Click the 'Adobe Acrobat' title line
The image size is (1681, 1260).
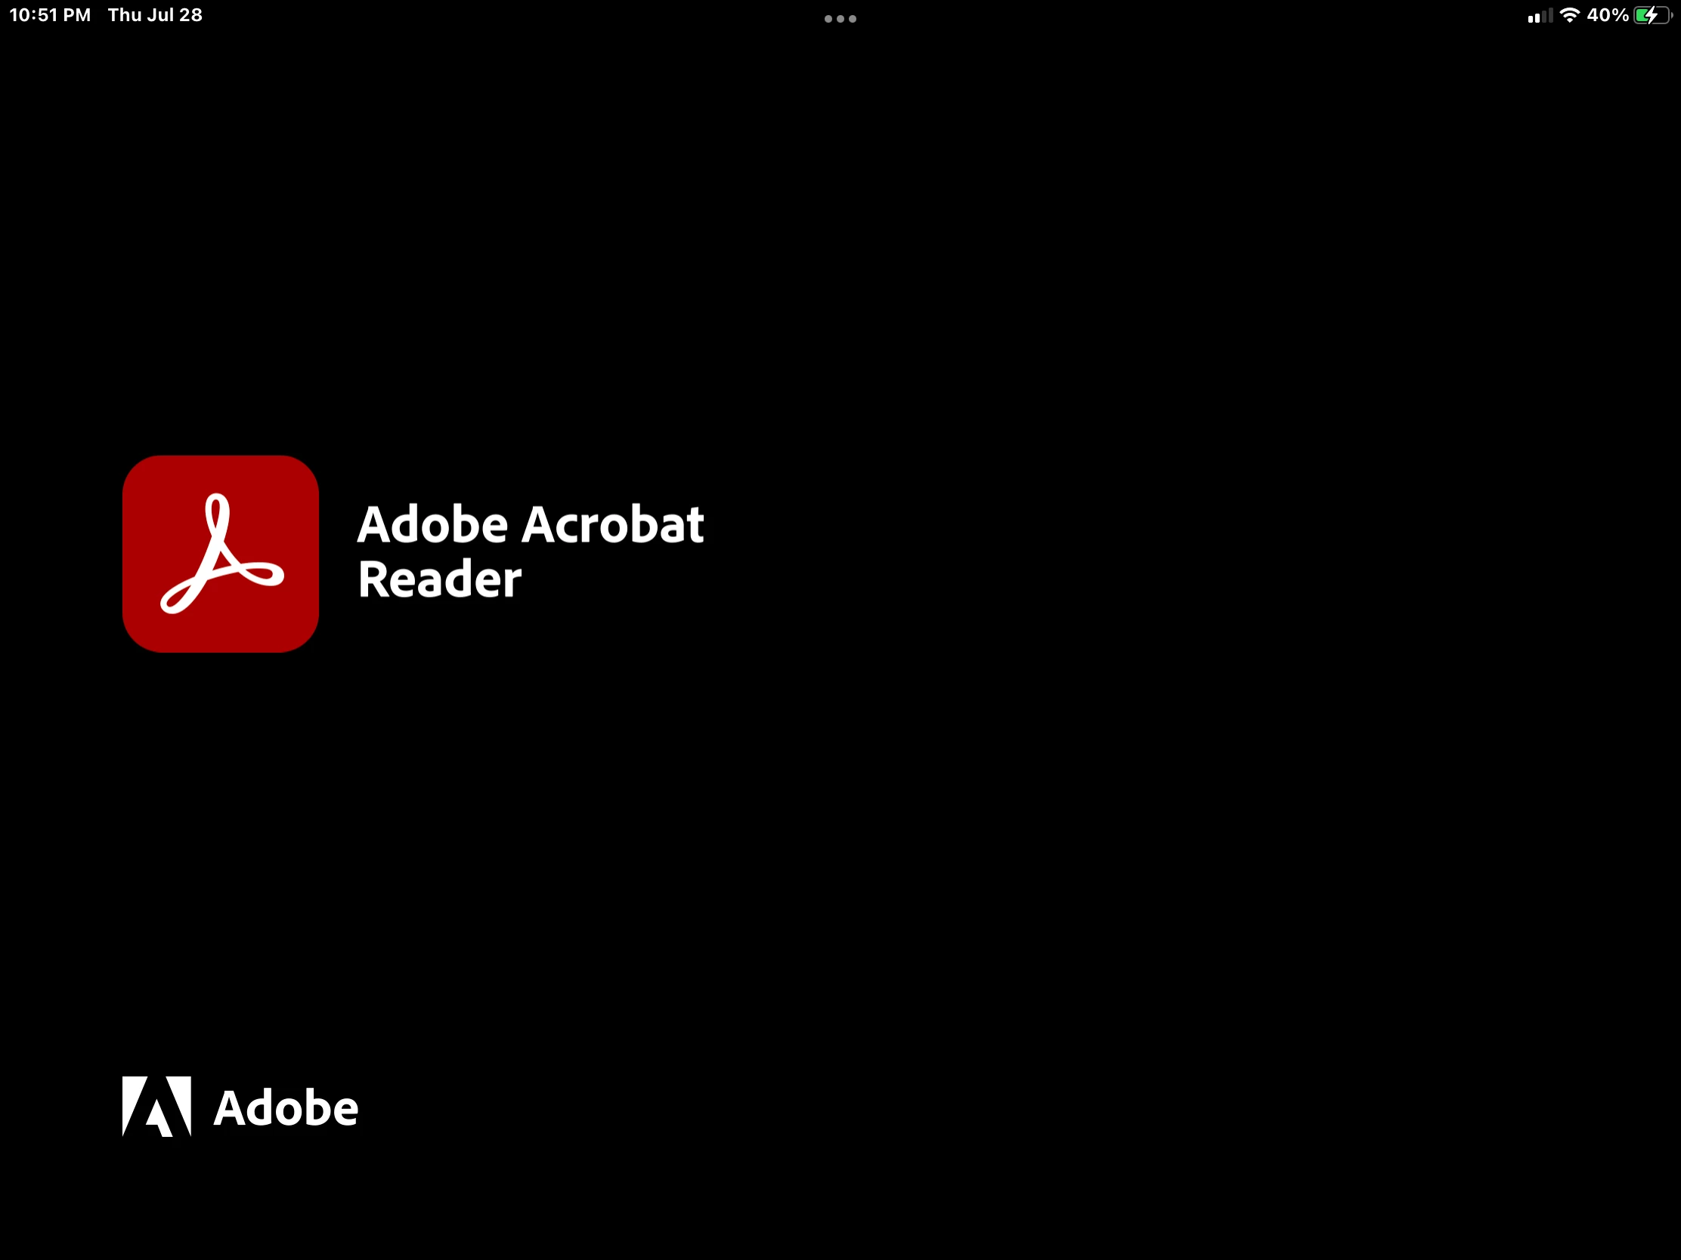click(x=531, y=524)
